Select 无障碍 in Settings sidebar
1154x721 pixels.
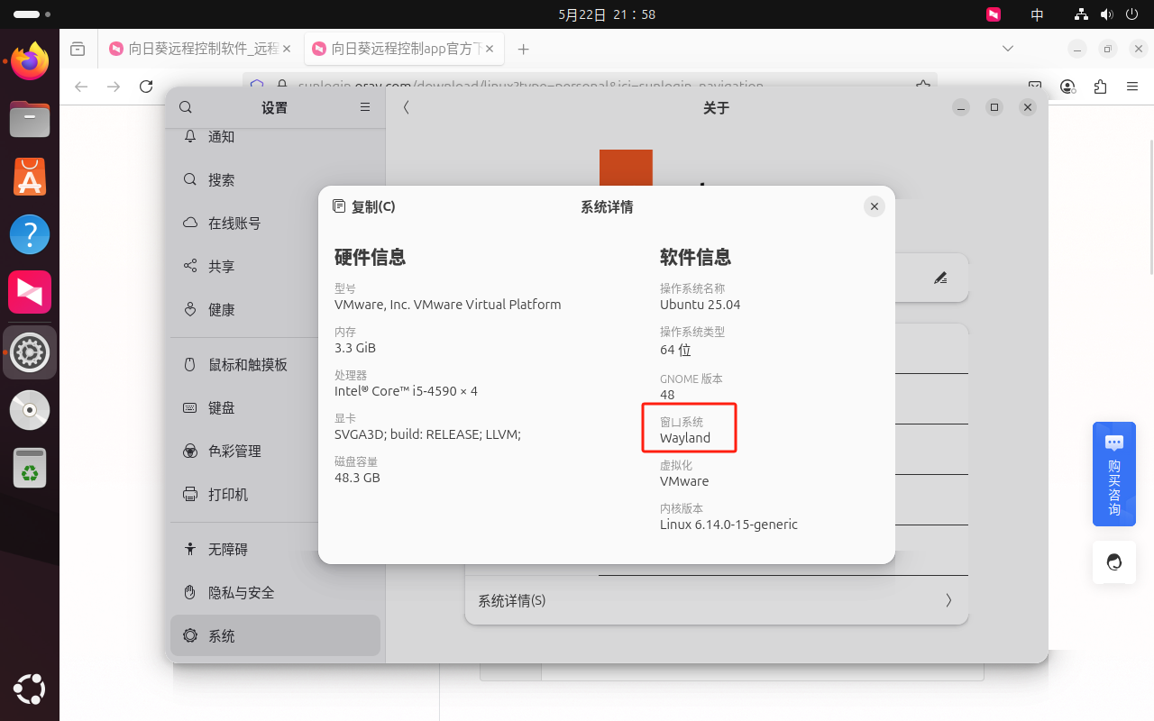275,549
